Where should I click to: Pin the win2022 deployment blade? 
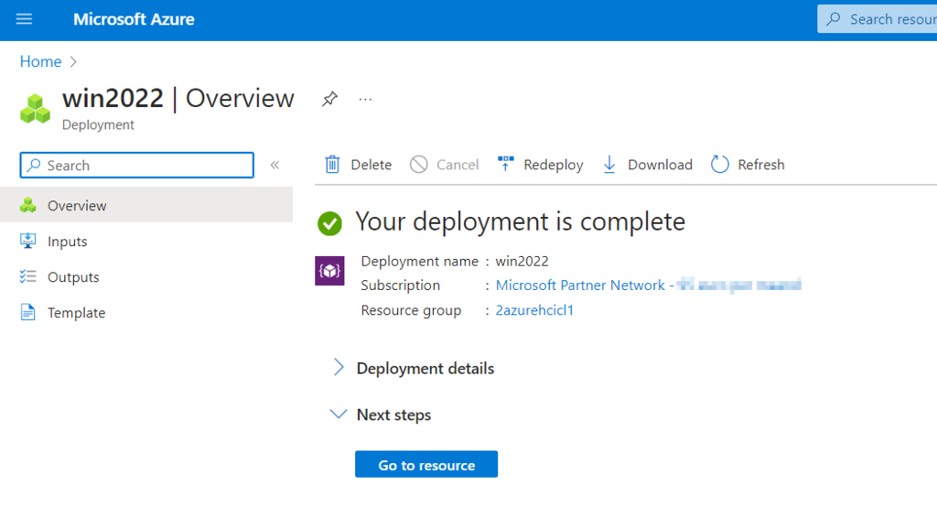329,99
